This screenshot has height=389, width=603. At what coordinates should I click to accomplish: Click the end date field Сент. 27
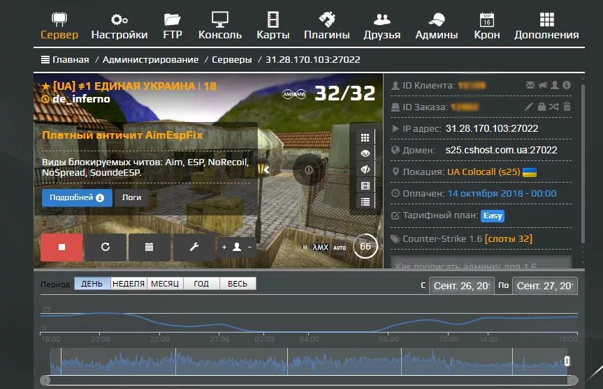tap(545, 286)
